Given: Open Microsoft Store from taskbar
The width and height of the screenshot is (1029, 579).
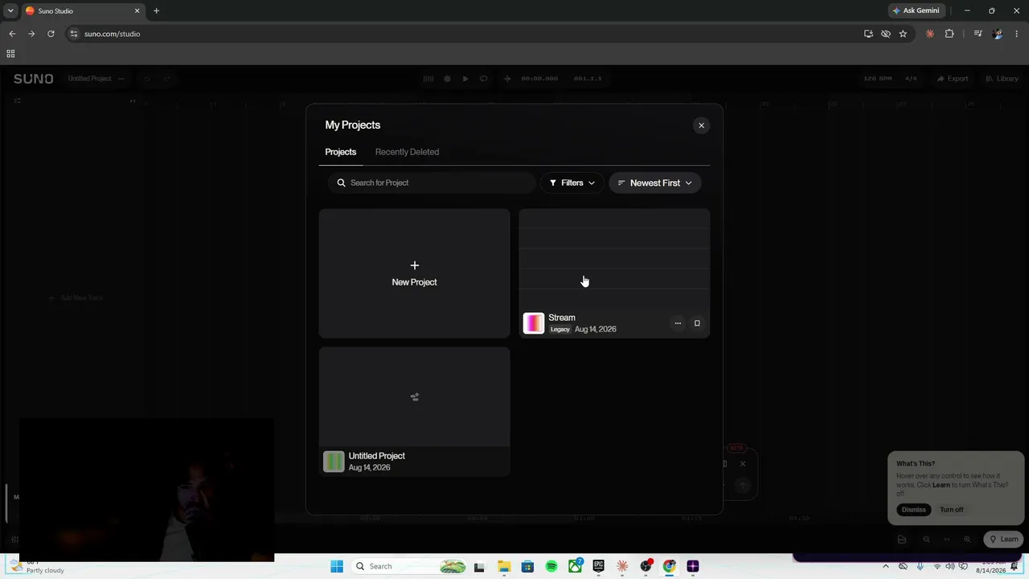Looking at the screenshot, I should pyautogui.click(x=527, y=566).
